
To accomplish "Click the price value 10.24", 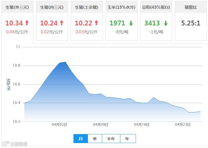I will [49, 23].
